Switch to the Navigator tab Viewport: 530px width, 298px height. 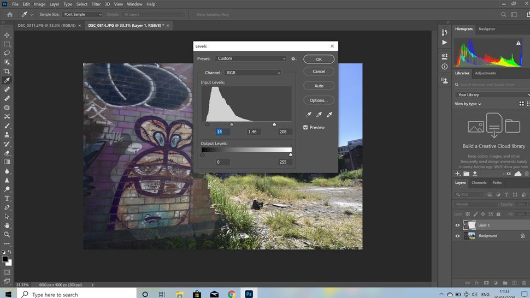coord(487,29)
